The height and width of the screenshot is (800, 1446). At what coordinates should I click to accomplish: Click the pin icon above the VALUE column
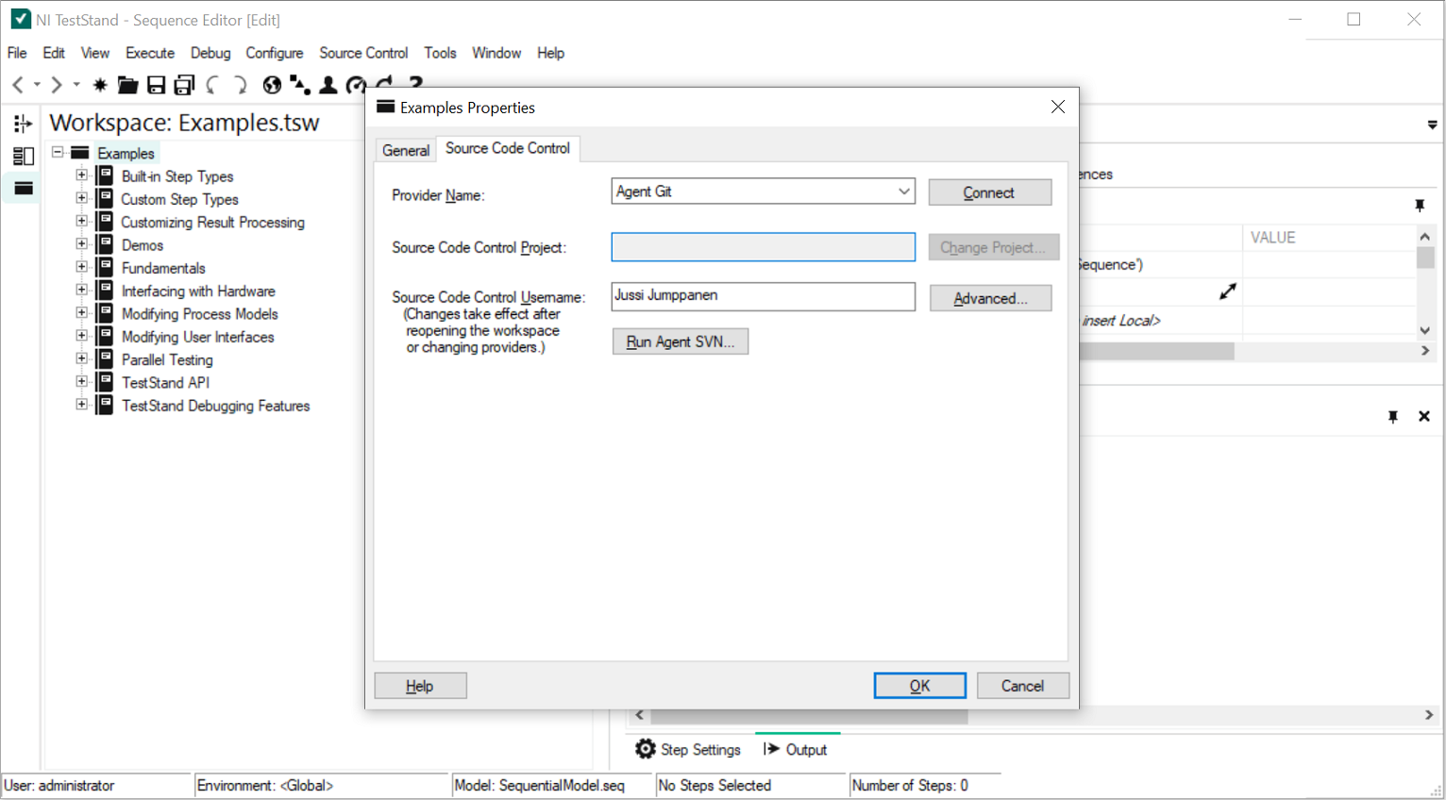coord(1420,205)
